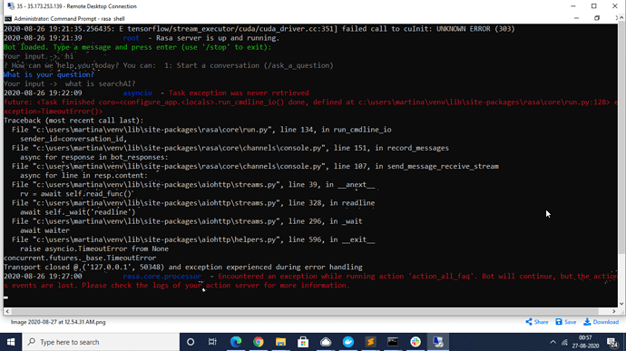
Task: Open Slack from the taskbar
Action: tap(416, 342)
